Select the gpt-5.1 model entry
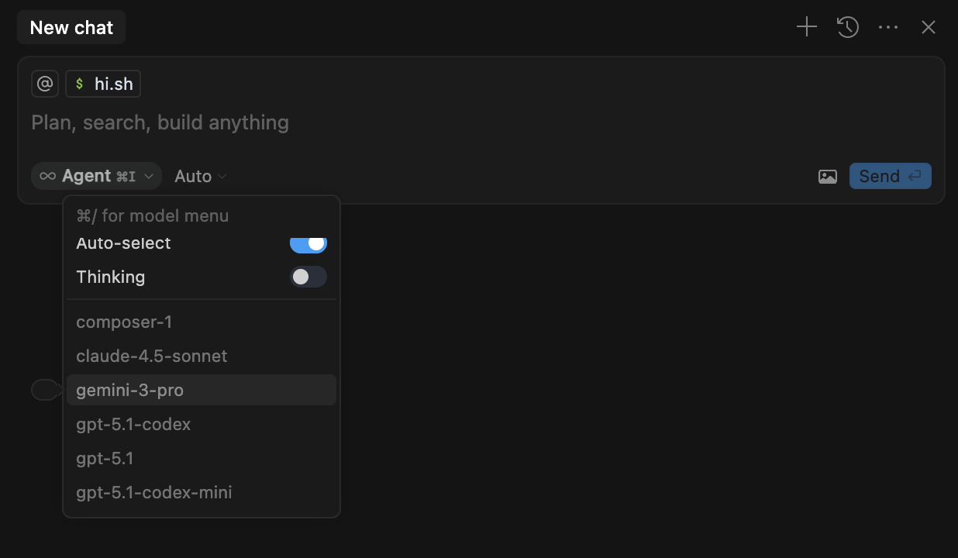The height and width of the screenshot is (558, 958). point(105,458)
